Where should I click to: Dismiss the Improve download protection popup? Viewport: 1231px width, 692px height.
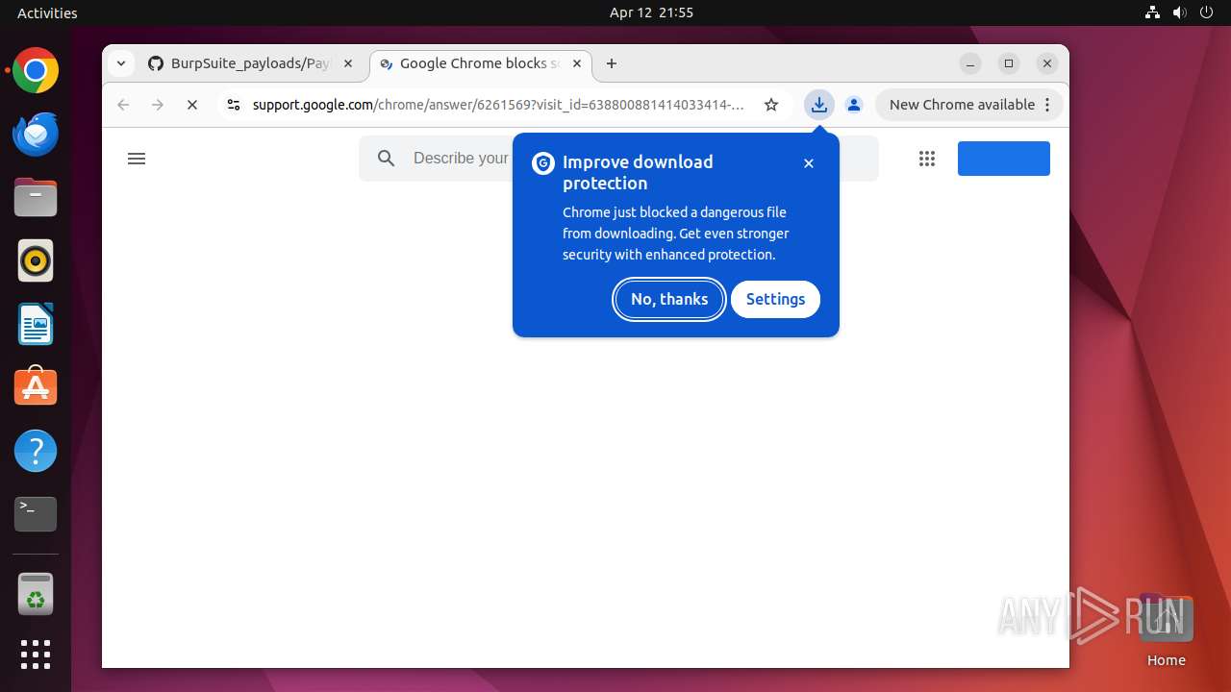tap(809, 163)
